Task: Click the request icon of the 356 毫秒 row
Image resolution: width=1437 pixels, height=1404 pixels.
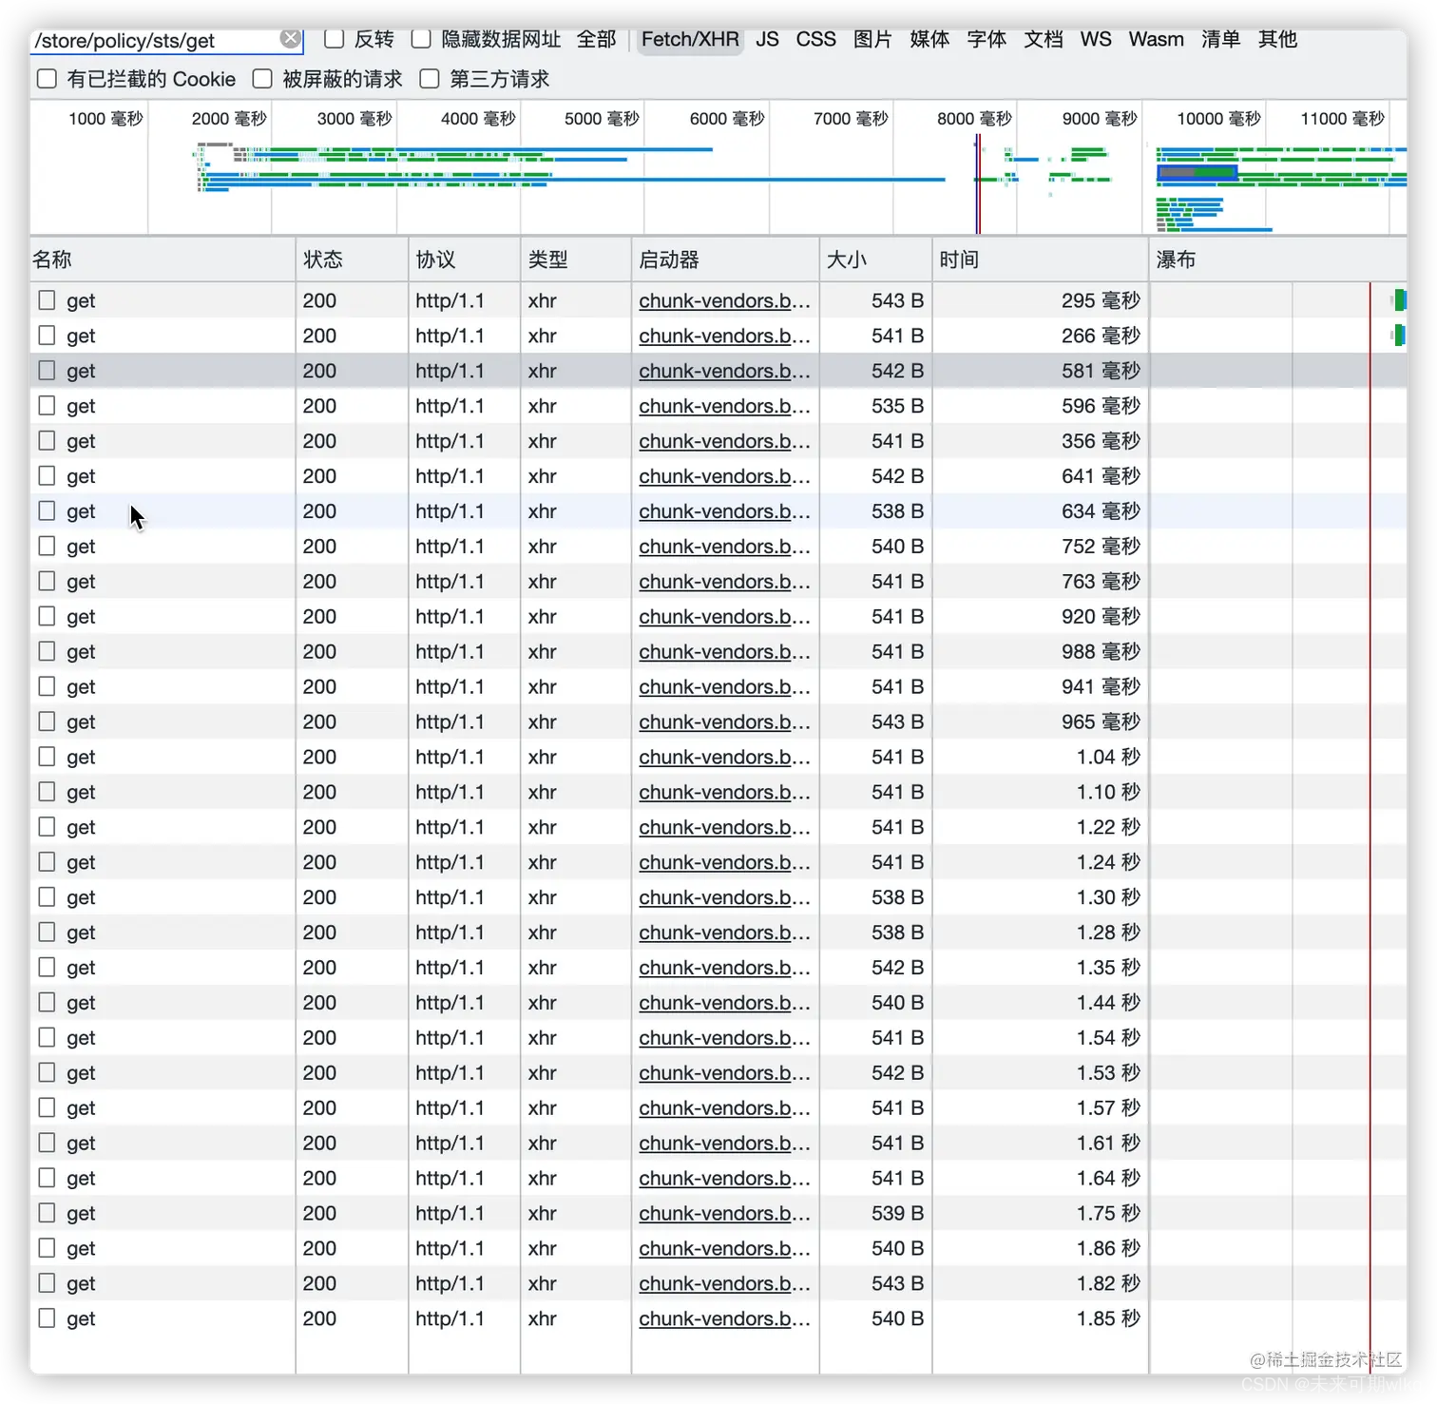Action: tap(47, 441)
